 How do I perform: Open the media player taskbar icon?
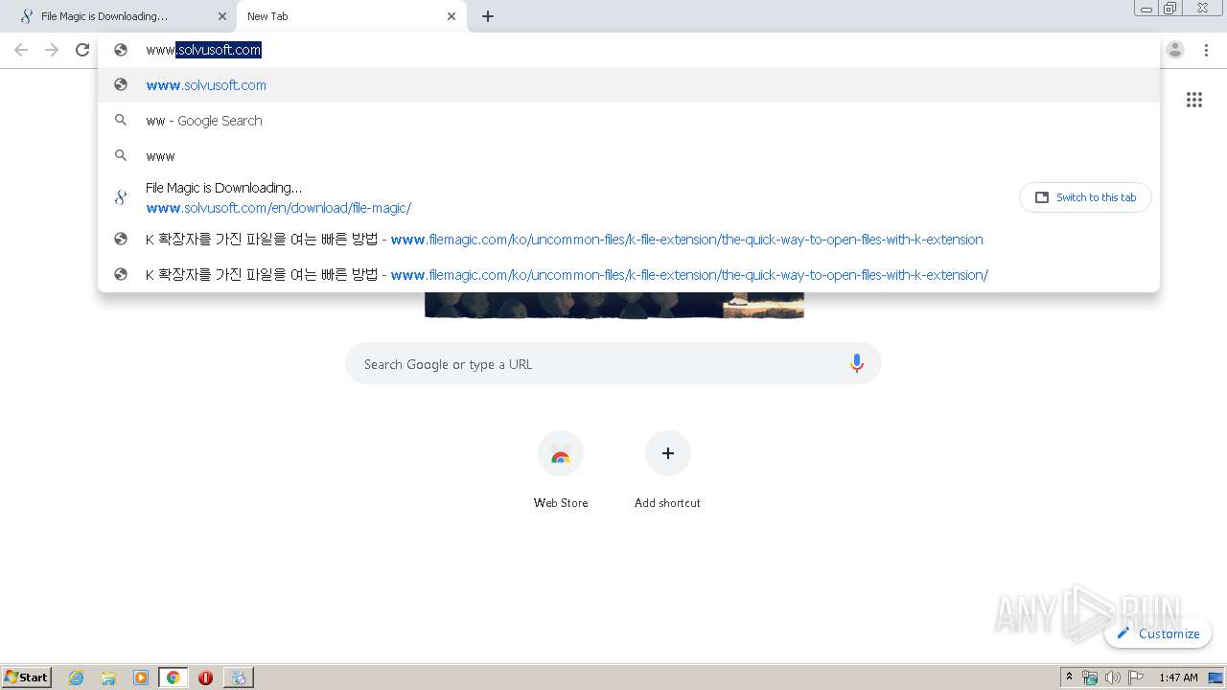click(x=141, y=678)
